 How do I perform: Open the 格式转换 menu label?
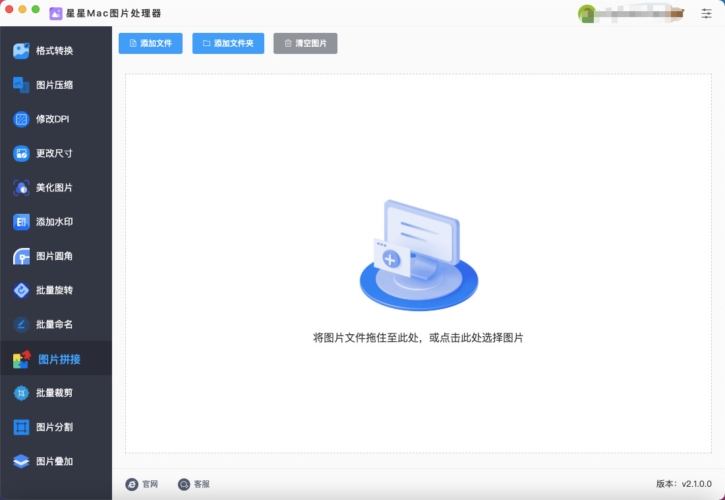(55, 51)
